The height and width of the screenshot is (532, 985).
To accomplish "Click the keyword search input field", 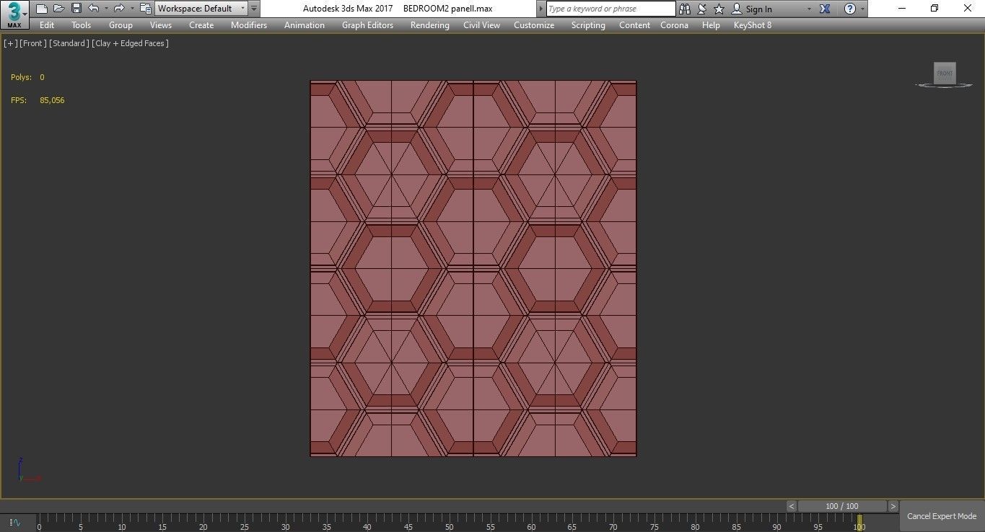I will click(x=610, y=9).
